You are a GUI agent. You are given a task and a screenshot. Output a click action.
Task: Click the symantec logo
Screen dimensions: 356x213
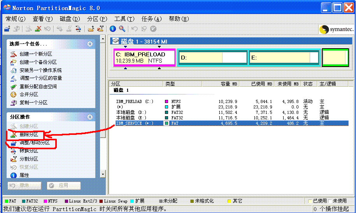[x=336, y=29]
